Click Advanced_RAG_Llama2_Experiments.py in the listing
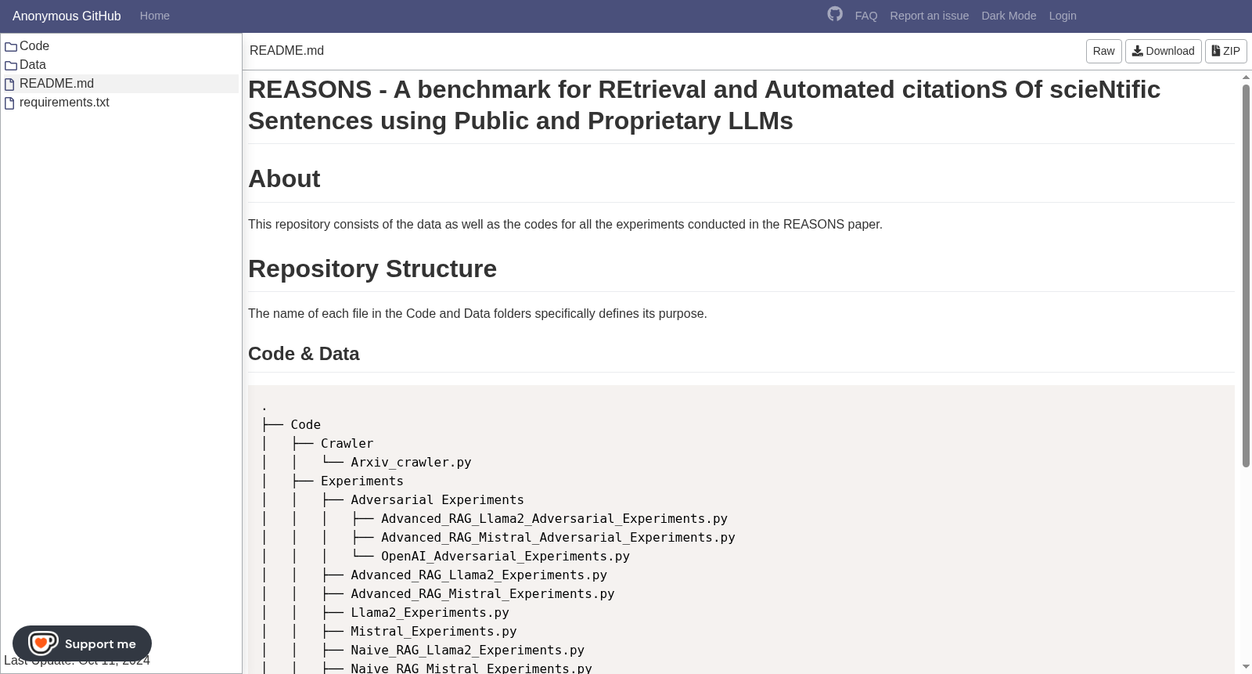This screenshot has width=1252, height=674. pyautogui.click(x=479, y=575)
